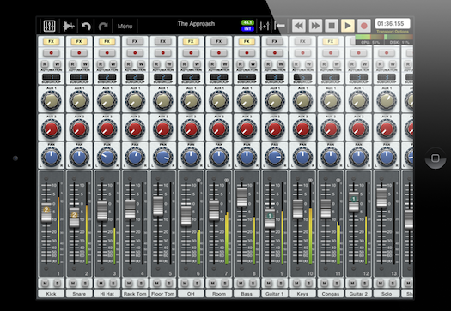Open the mixer view icon
The width and height of the screenshot is (451, 311).
(x=49, y=26)
